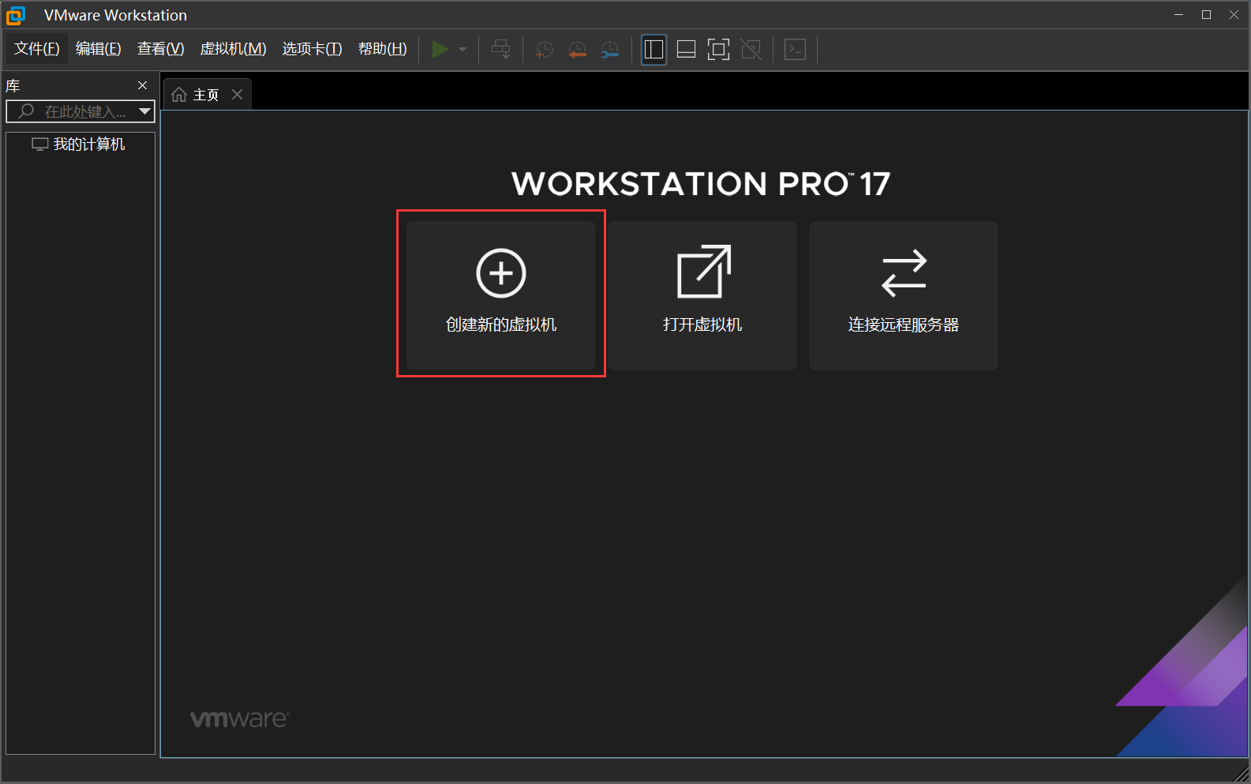Minimize the VMware Workstation window
The width and height of the screenshot is (1251, 784).
[1179, 15]
